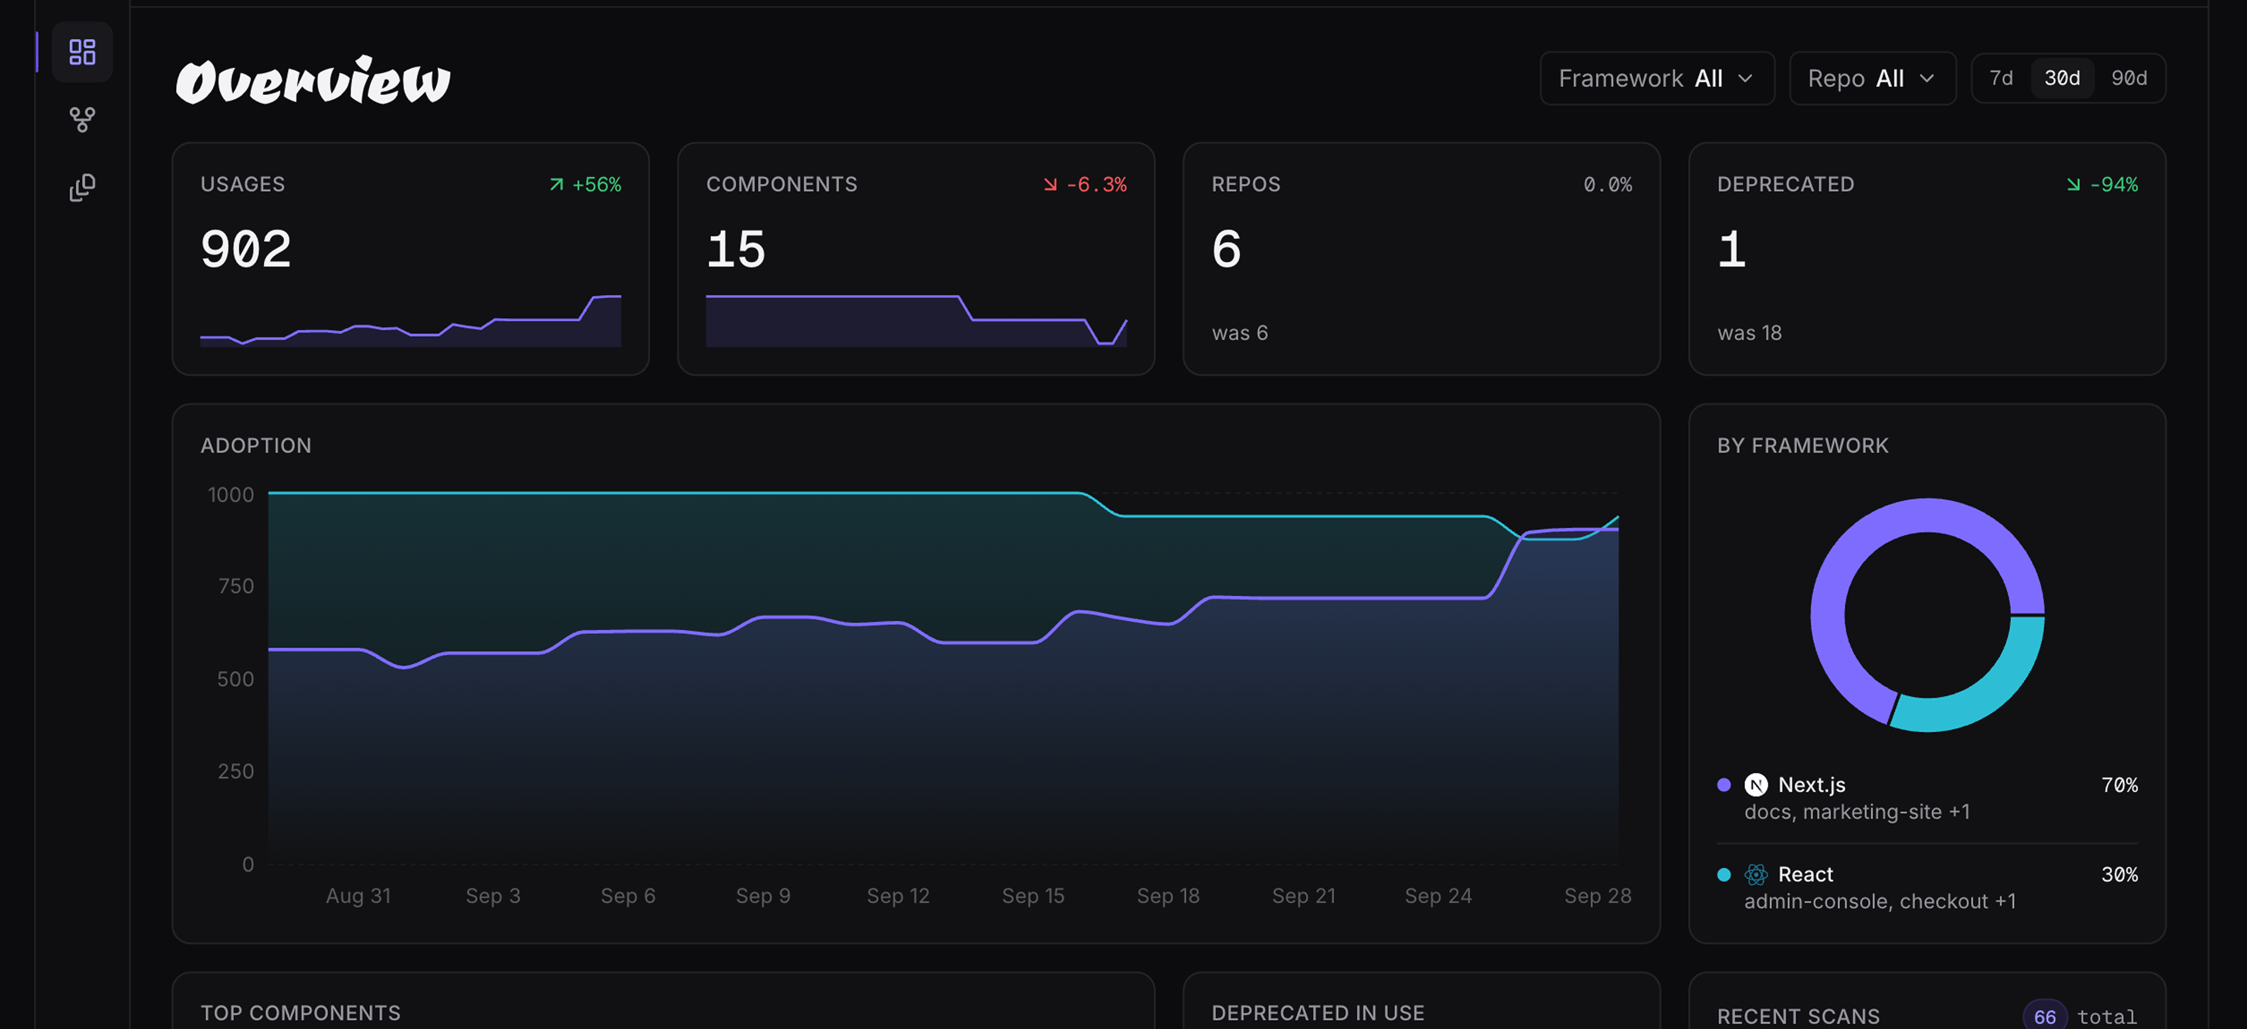
Task: Select the 30d time range
Action: coord(2062,78)
